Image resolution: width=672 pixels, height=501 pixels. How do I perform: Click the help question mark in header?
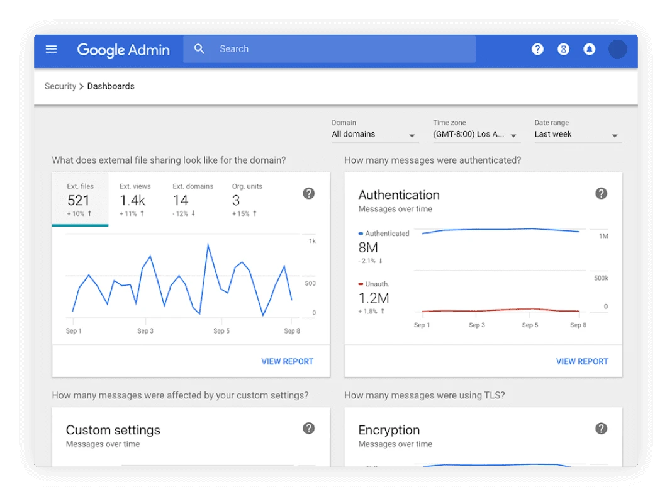pyautogui.click(x=537, y=49)
